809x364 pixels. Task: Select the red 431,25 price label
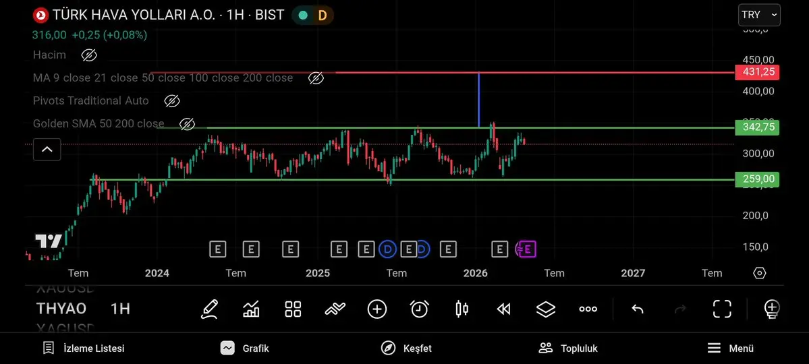757,72
